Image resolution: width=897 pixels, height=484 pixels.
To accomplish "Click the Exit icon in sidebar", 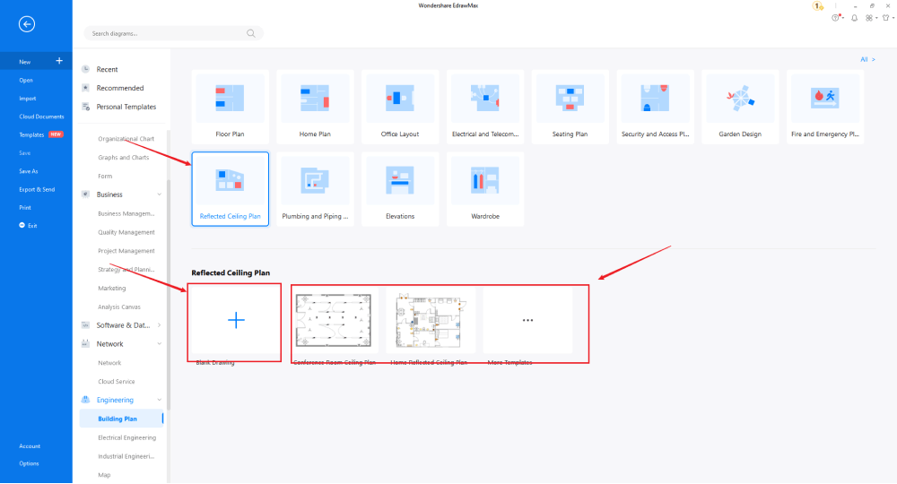I will pos(22,225).
